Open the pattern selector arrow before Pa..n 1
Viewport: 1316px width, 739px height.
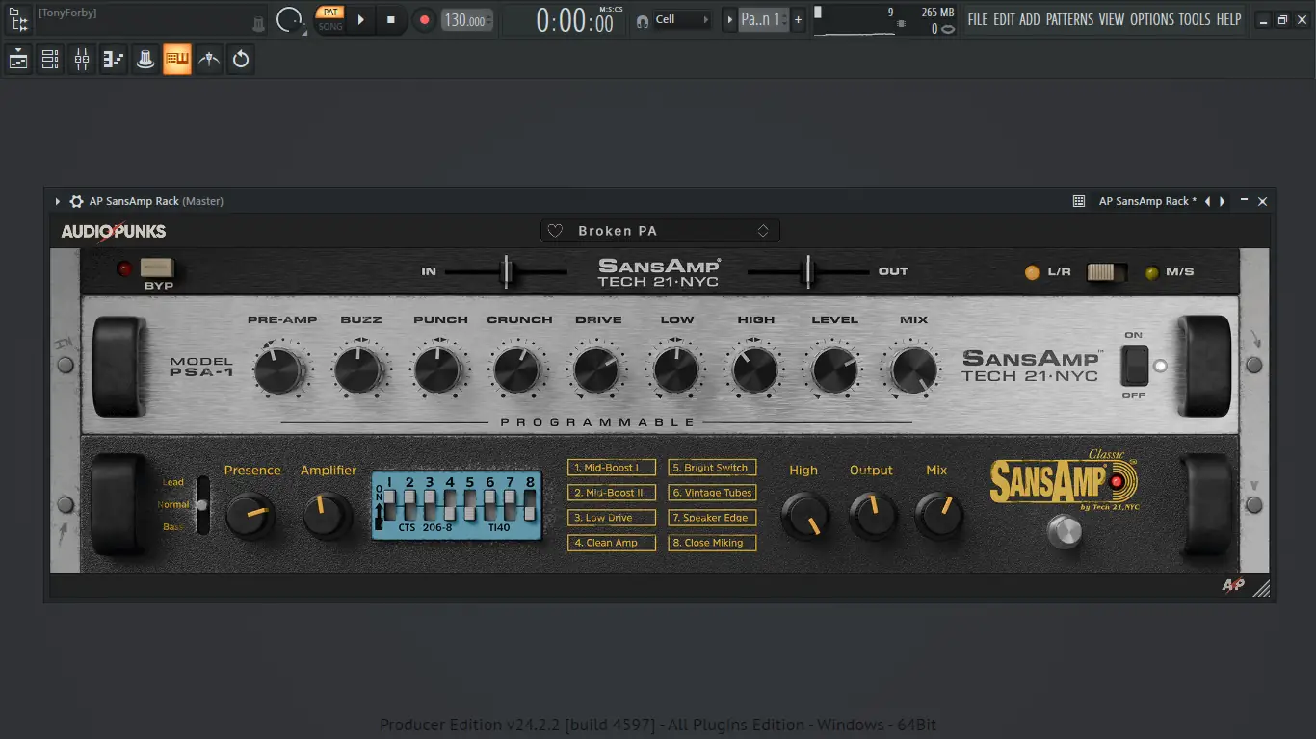(x=729, y=19)
